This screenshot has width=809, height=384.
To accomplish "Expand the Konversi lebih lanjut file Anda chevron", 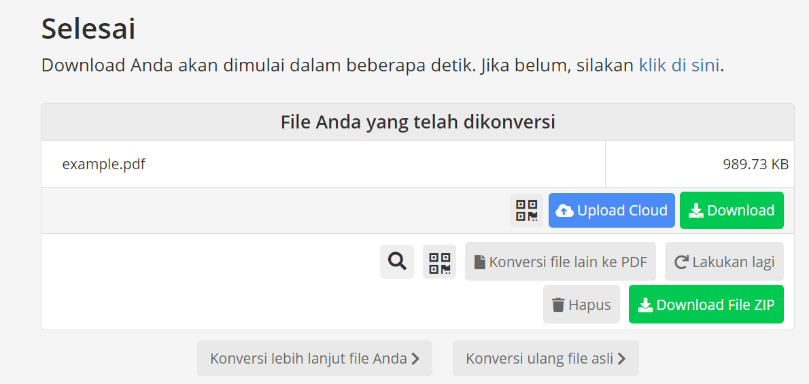I will (415, 359).
